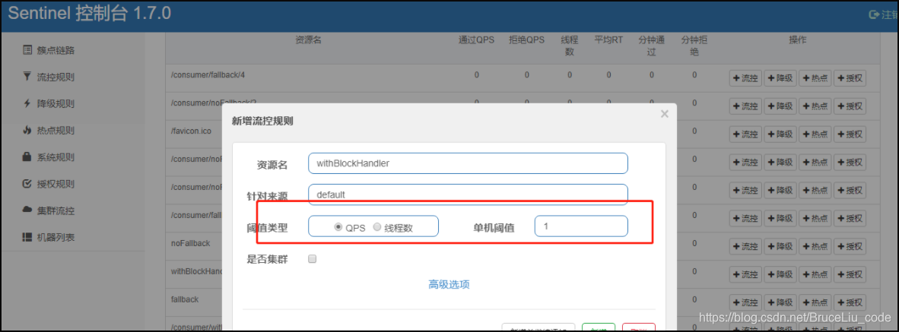
Task: Click +授权 in the row named exactly noFallback
Action: pos(850,247)
